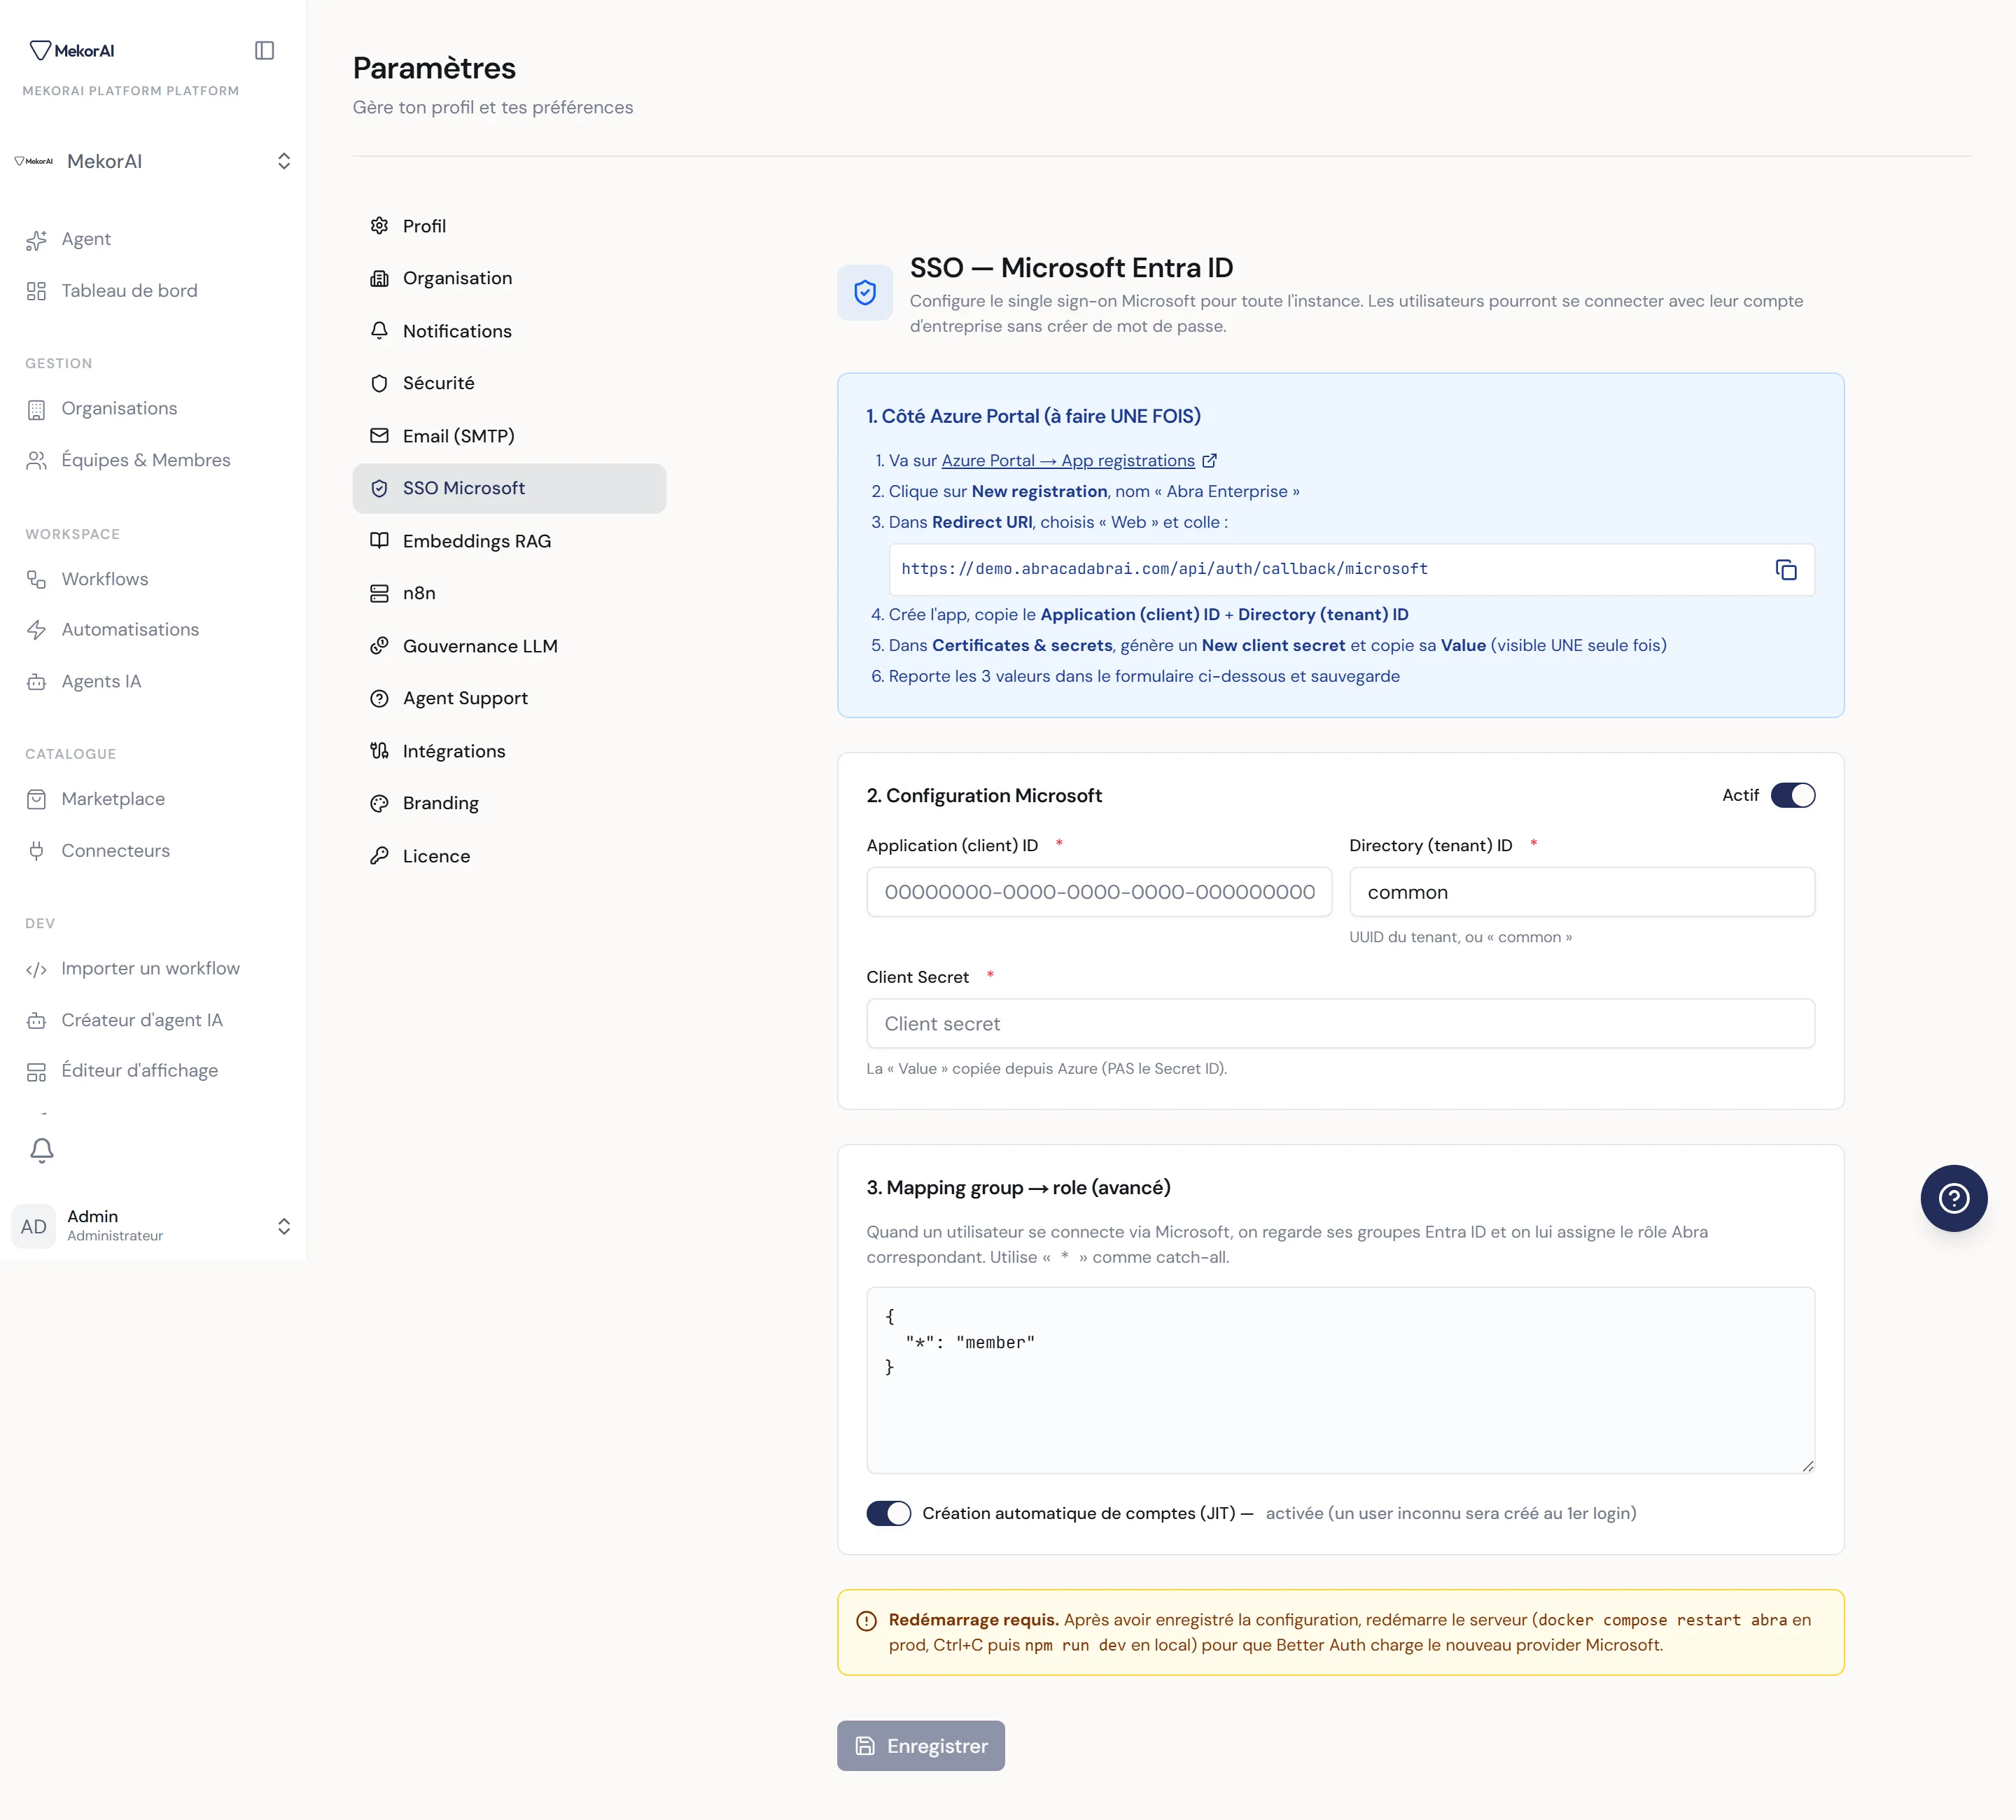Click the group-to-role mapping JSON textarea

pyautogui.click(x=1340, y=1380)
